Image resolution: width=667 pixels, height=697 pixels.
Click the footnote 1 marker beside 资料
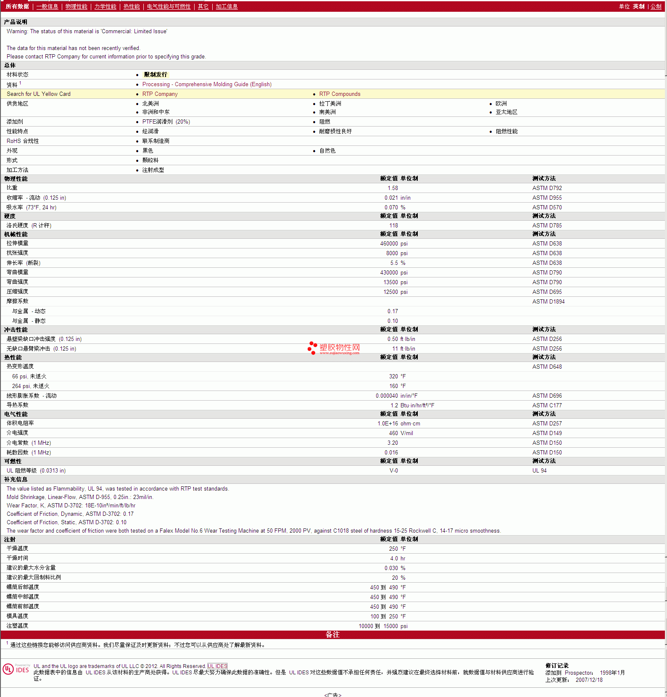point(20,83)
